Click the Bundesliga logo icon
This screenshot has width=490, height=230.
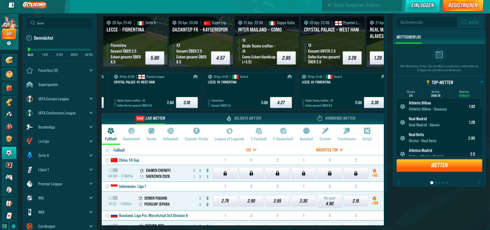coord(30,127)
